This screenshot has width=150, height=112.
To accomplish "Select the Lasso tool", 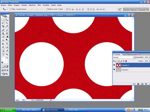I will coord(3,23).
